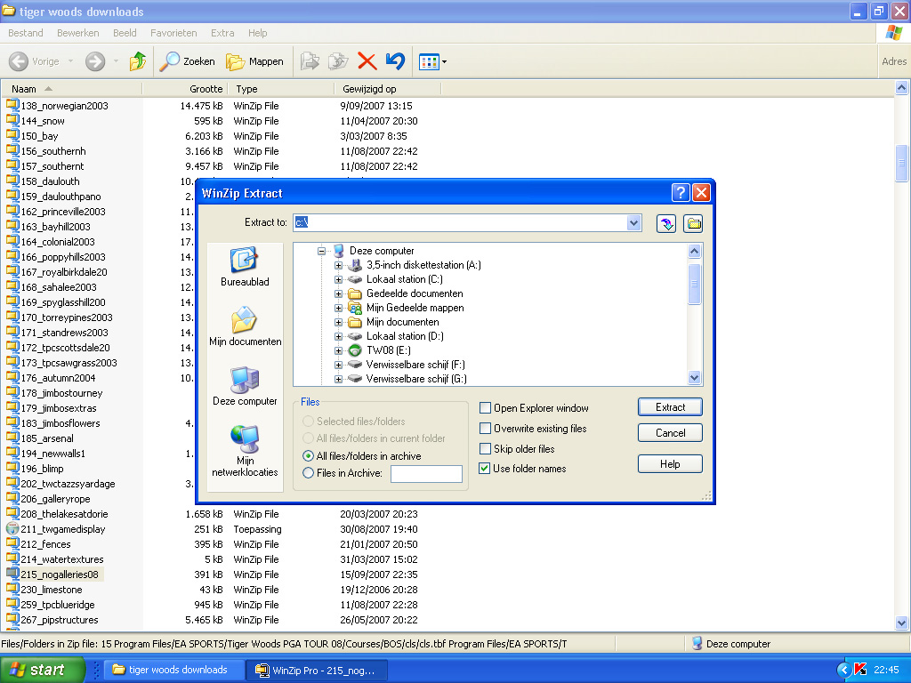Open the Bestand menu
The width and height of the screenshot is (911, 683).
(26, 33)
